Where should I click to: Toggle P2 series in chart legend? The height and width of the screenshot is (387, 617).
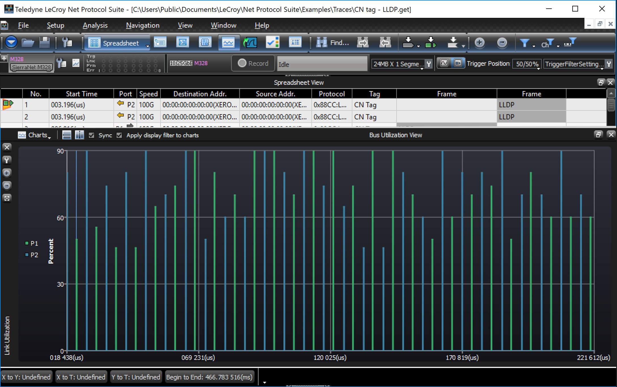(x=31, y=255)
